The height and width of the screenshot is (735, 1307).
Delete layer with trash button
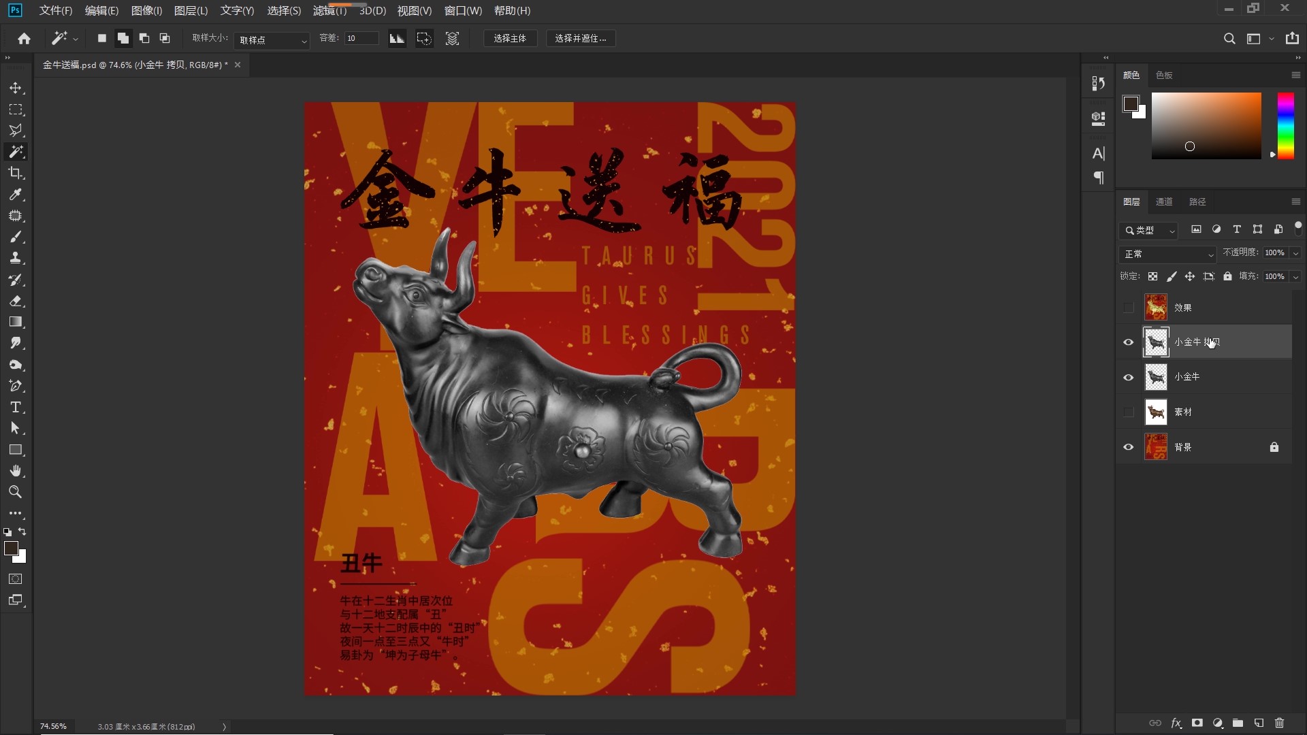pyautogui.click(x=1279, y=723)
